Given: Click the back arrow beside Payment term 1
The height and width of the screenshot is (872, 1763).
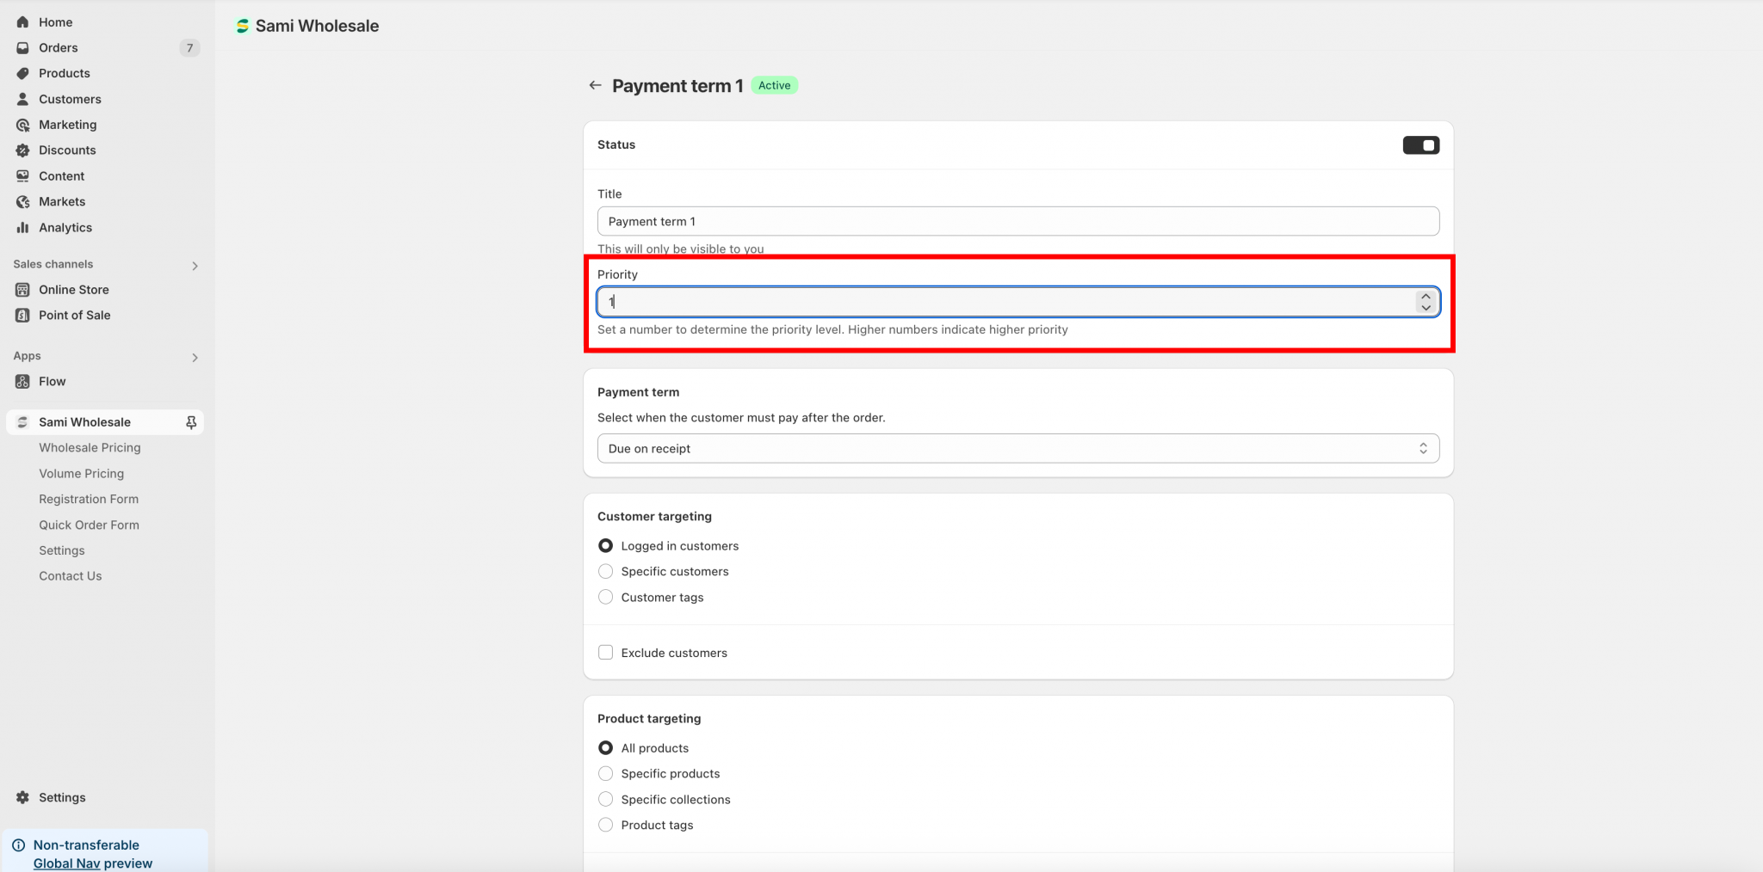Looking at the screenshot, I should point(595,85).
